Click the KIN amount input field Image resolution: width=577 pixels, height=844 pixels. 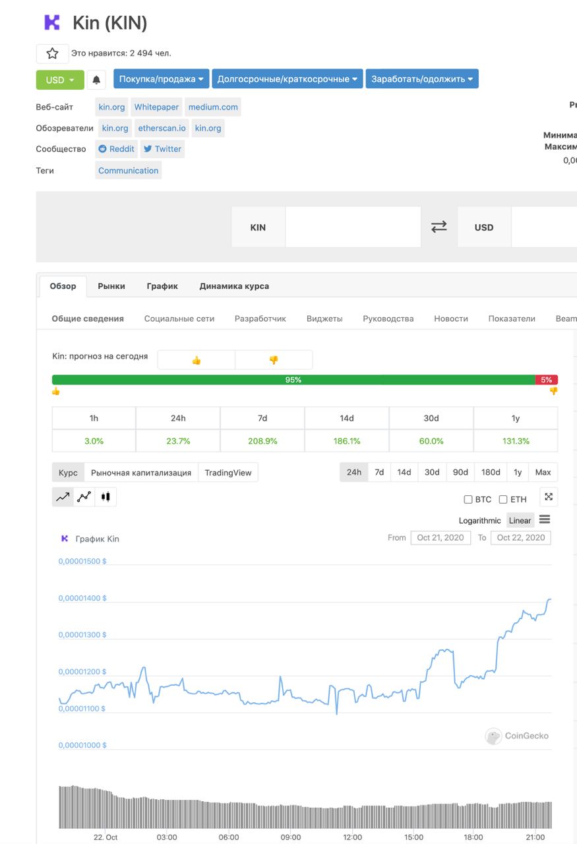[353, 227]
